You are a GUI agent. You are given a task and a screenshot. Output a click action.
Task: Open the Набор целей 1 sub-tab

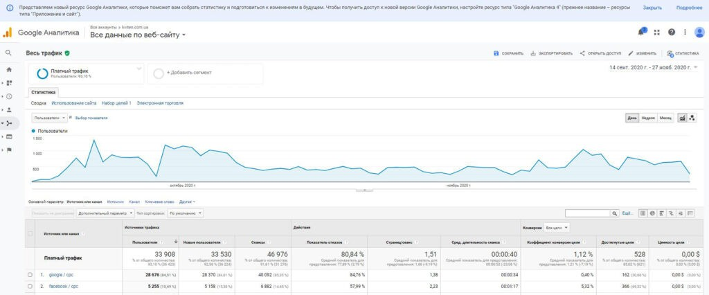(116, 103)
